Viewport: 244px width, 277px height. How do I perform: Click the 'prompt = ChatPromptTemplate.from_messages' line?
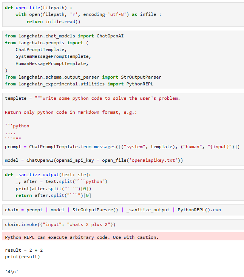coord(122,147)
